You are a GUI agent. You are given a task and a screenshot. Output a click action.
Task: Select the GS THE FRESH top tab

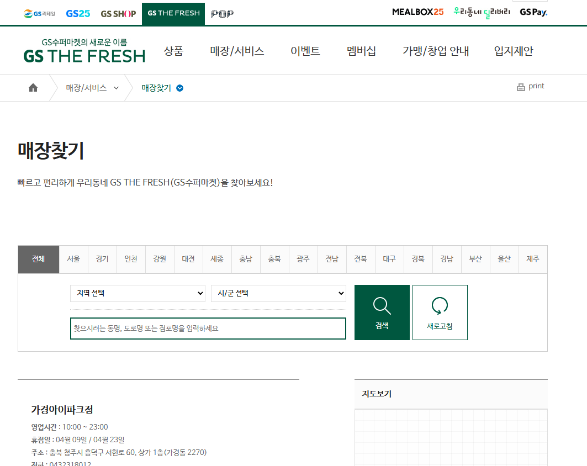click(x=173, y=13)
